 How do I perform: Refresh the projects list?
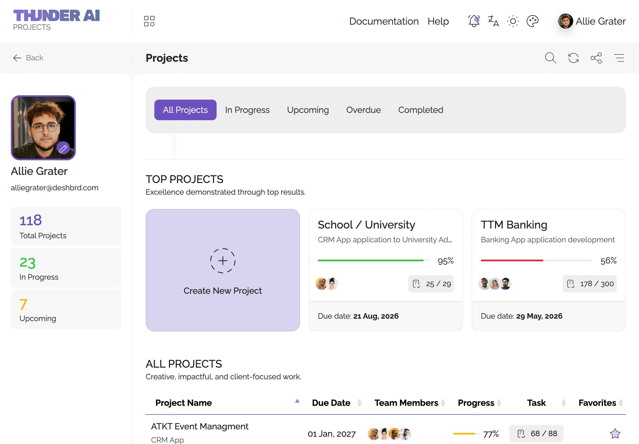coord(573,58)
